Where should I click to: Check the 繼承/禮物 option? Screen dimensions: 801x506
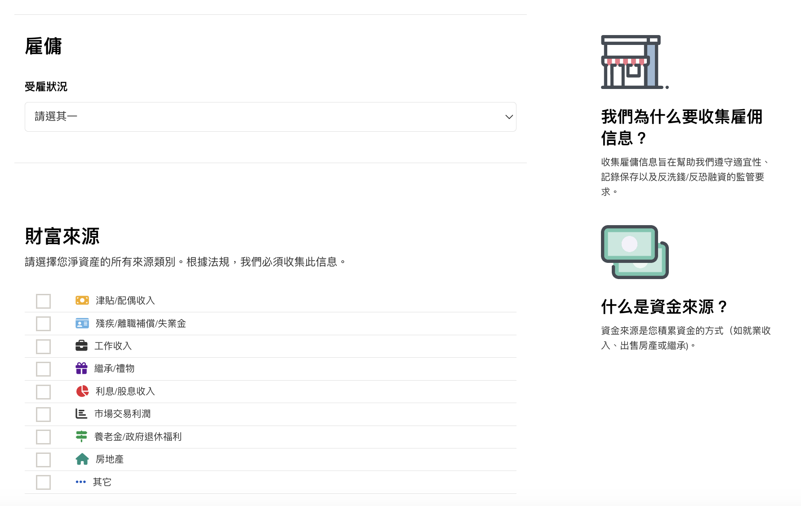click(x=43, y=368)
